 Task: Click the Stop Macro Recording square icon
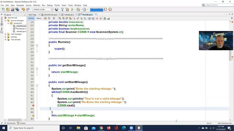pyautogui.click(x=101, y=19)
